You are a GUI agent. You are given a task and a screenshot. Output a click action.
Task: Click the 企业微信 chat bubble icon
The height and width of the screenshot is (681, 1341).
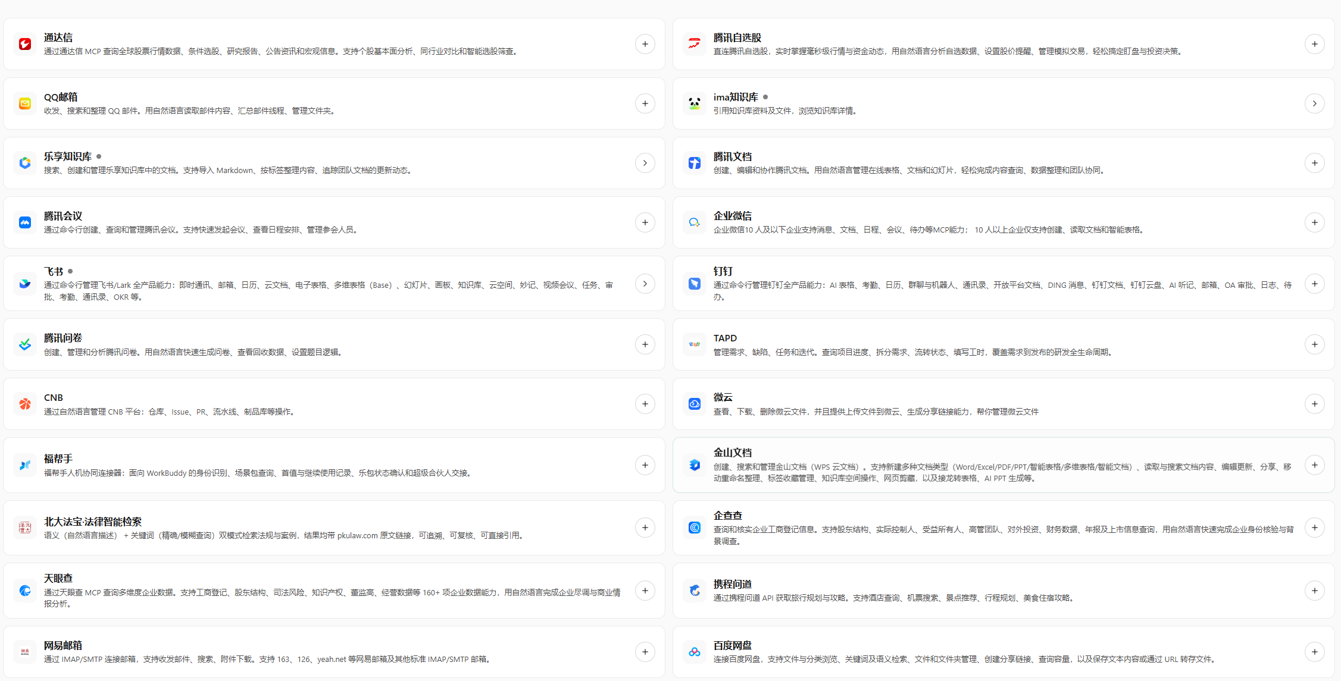point(695,222)
